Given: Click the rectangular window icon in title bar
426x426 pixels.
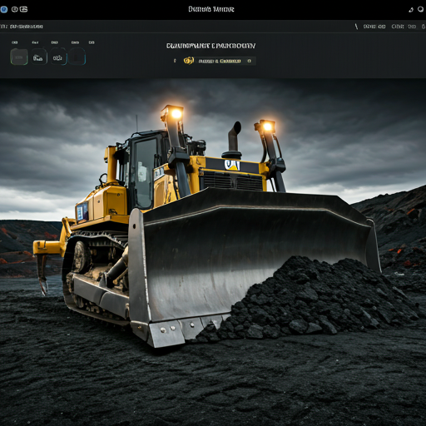Looking at the screenshot, I should coord(23,9).
